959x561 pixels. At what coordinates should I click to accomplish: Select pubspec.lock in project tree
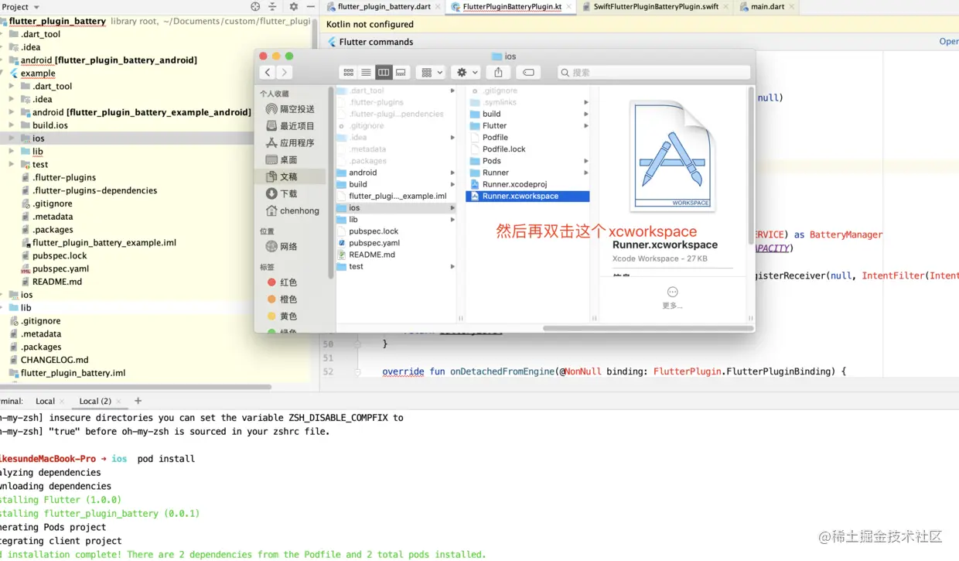(60, 255)
